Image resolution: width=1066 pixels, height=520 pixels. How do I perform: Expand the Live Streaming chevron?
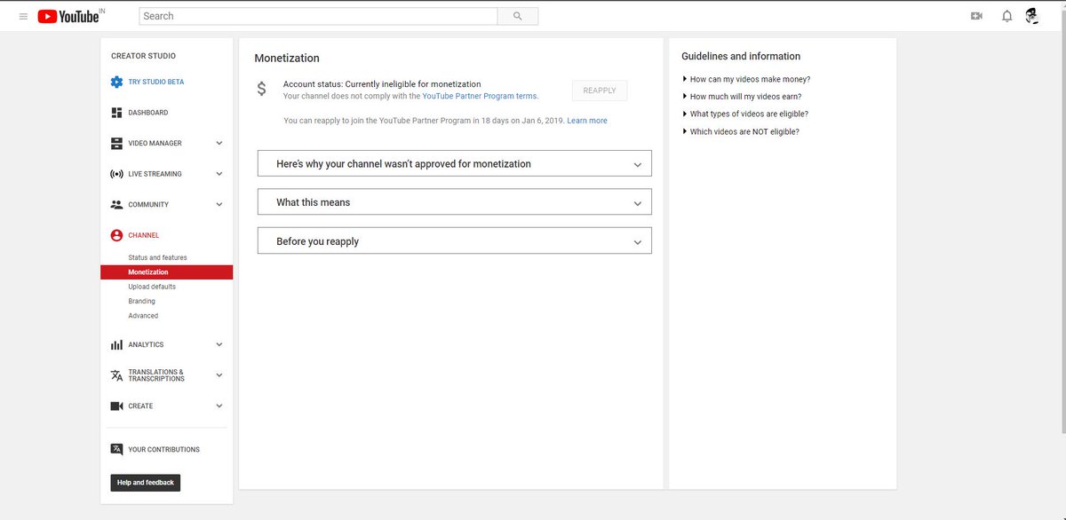[219, 174]
